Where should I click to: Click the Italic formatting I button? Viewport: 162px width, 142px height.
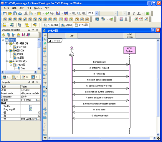coord(134,13)
